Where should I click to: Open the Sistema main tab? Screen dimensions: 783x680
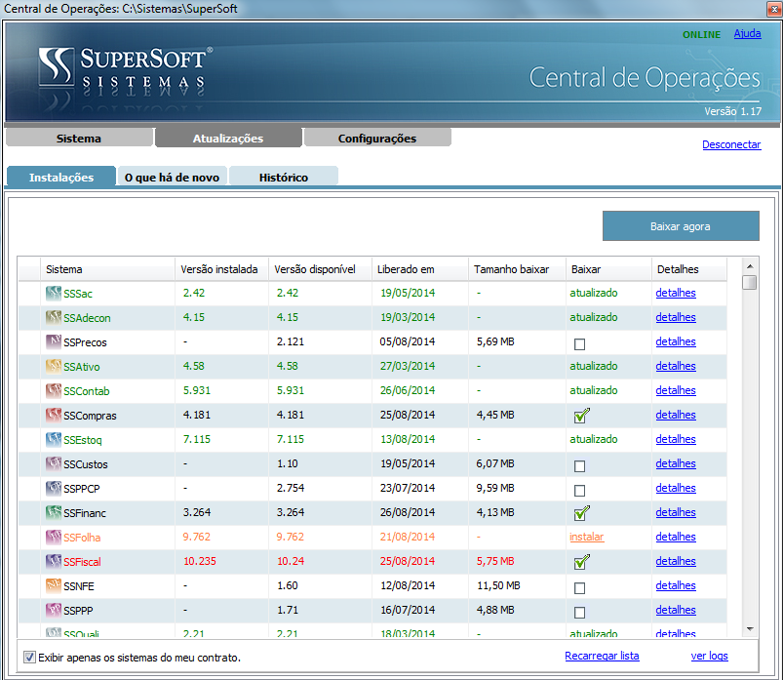(x=79, y=138)
